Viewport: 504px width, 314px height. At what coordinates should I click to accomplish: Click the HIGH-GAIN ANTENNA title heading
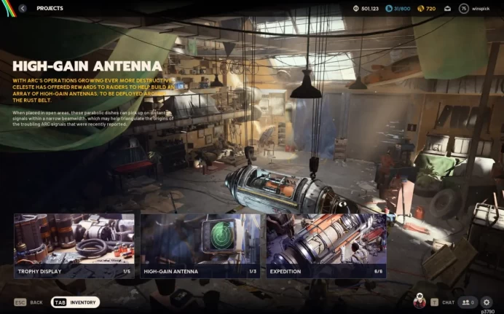click(87, 66)
